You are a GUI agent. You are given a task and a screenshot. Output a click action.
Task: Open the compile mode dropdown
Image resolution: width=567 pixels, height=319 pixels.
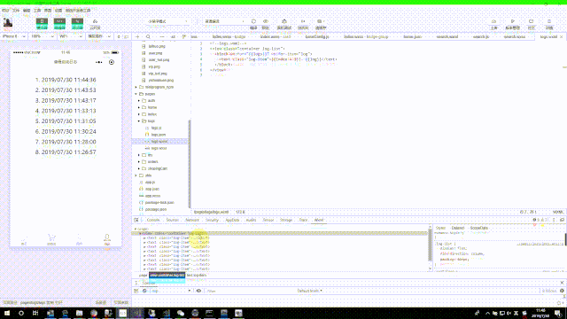click(x=224, y=21)
